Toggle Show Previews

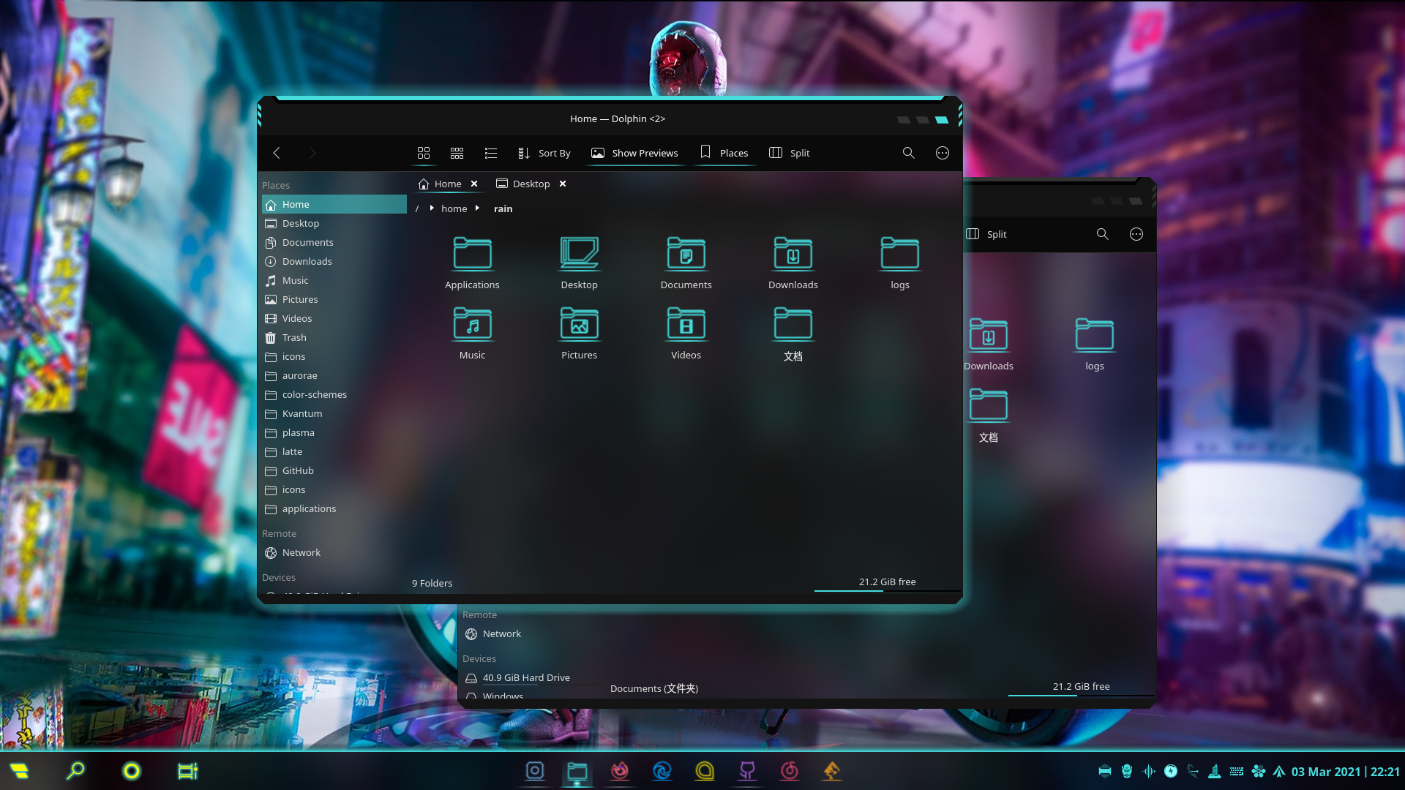635,153
